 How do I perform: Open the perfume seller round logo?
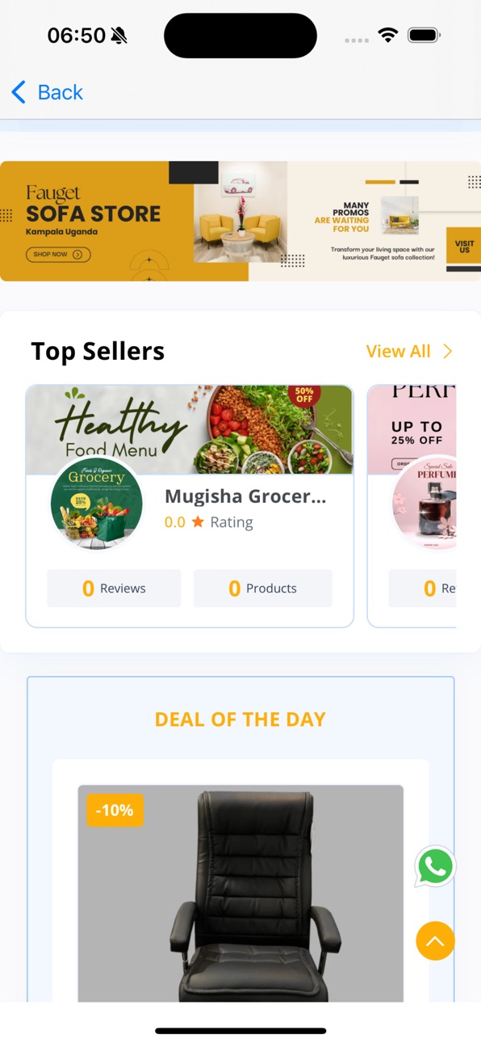425,503
